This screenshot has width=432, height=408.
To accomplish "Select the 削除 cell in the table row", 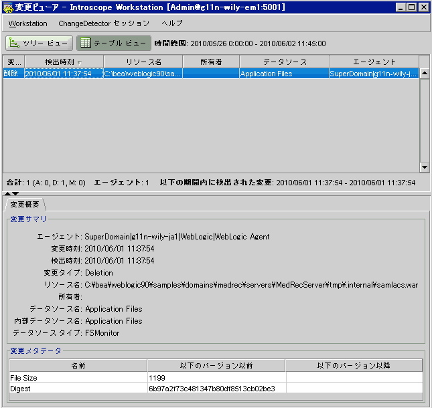I will coord(14,74).
